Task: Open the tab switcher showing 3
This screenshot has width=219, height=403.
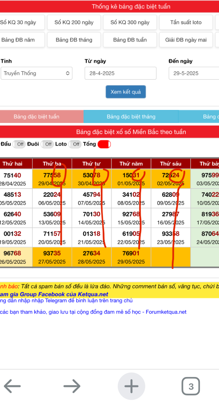Action: 191,386
